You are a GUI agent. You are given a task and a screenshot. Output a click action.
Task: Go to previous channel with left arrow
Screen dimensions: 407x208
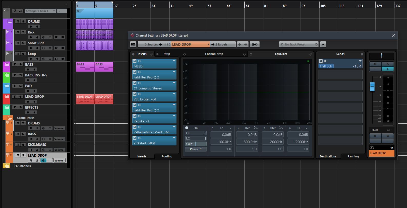point(240,44)
